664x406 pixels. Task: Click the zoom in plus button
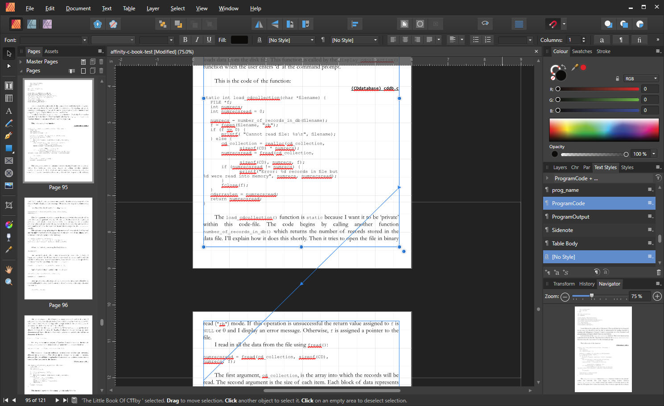point(657,296)
